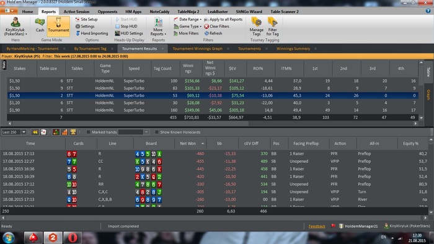Screen dimensions: 434x244
Task: Open Opera browser from the taskbar
Action: pos(73,238)
